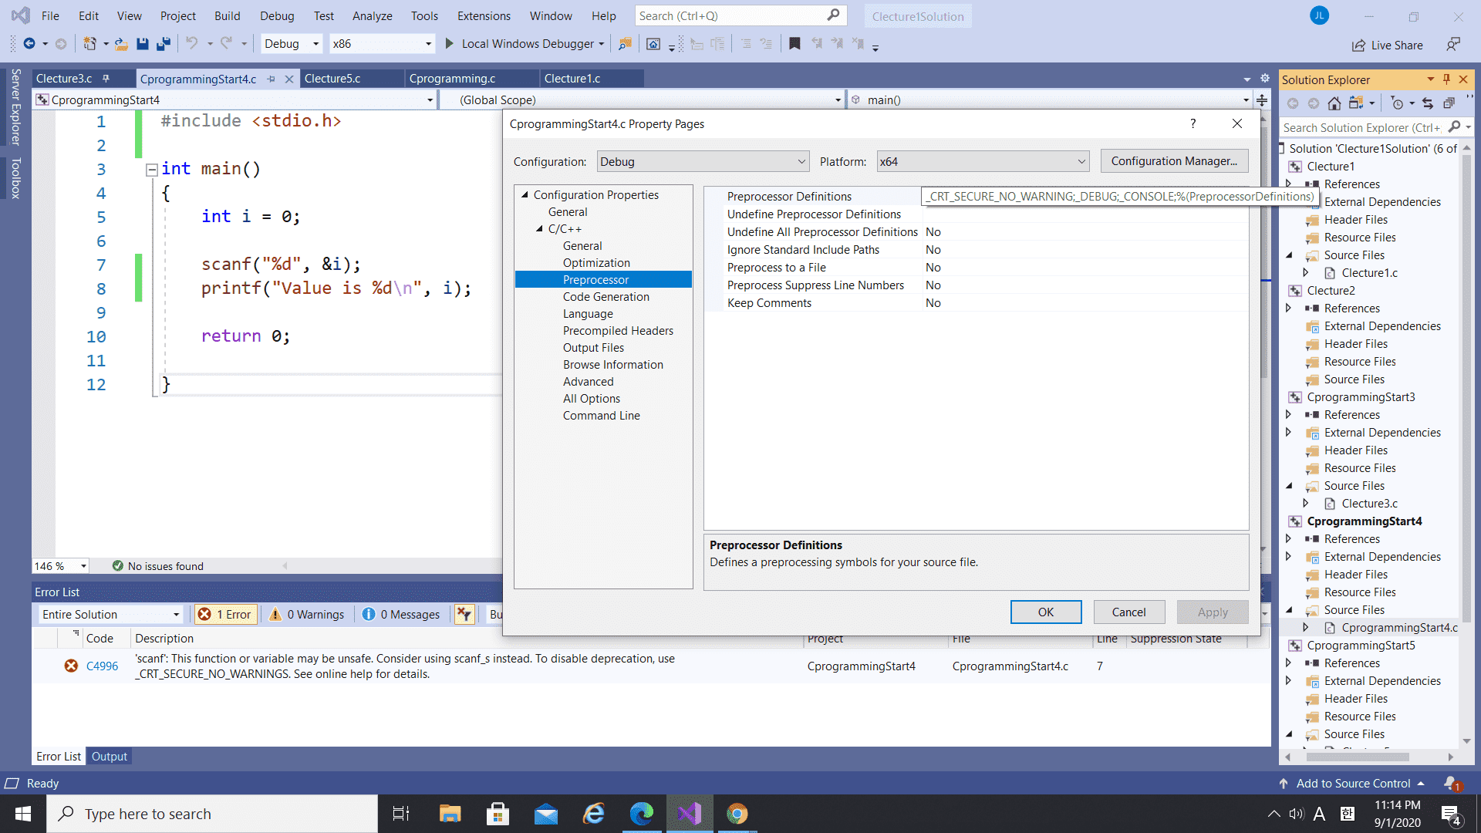This screenshot has height=833, width=1481.
Task: Toggle the 1 Error filter button
Action: click(x=225, y=615)
